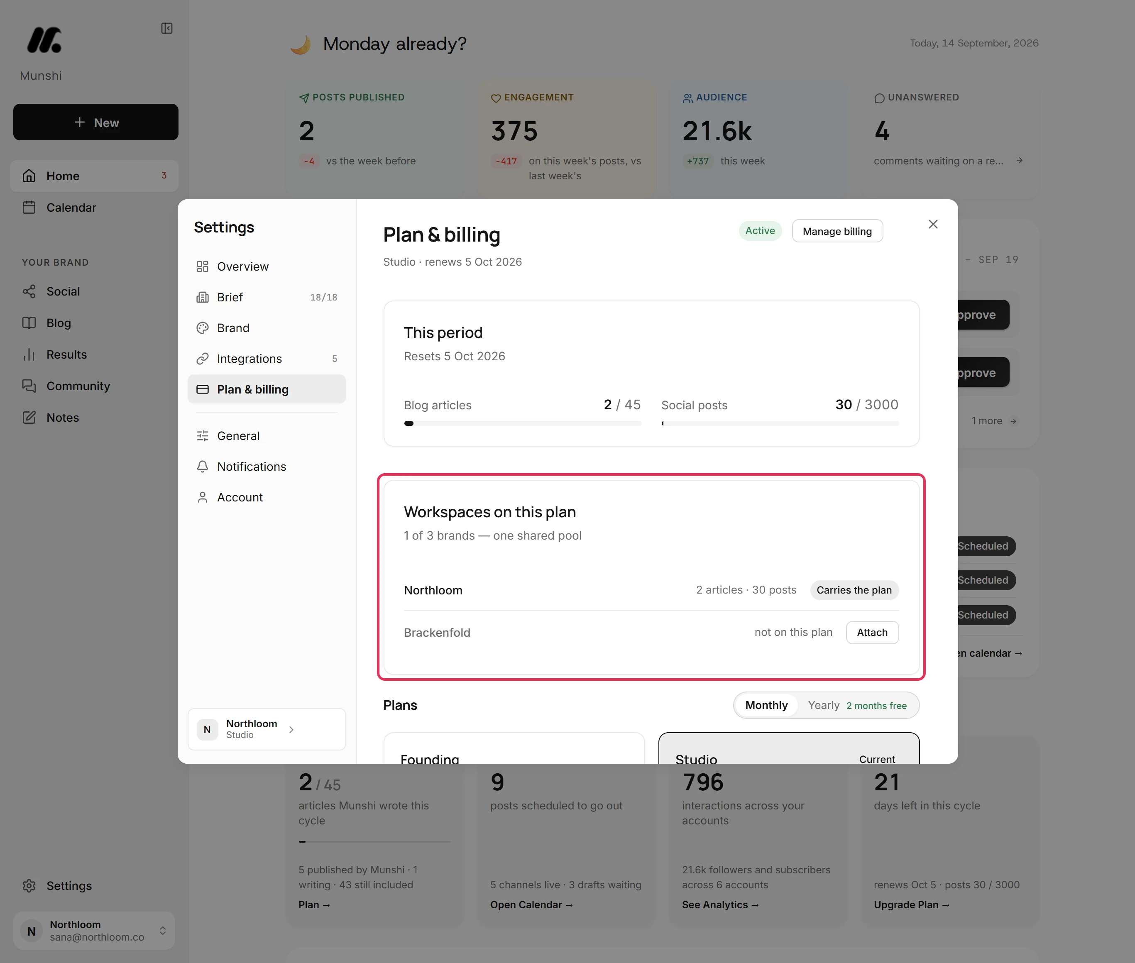Switch to Yearly billing cycle
Image resolution: width=1135 pixels, height=963 pixels.
(x=857, y=705)
